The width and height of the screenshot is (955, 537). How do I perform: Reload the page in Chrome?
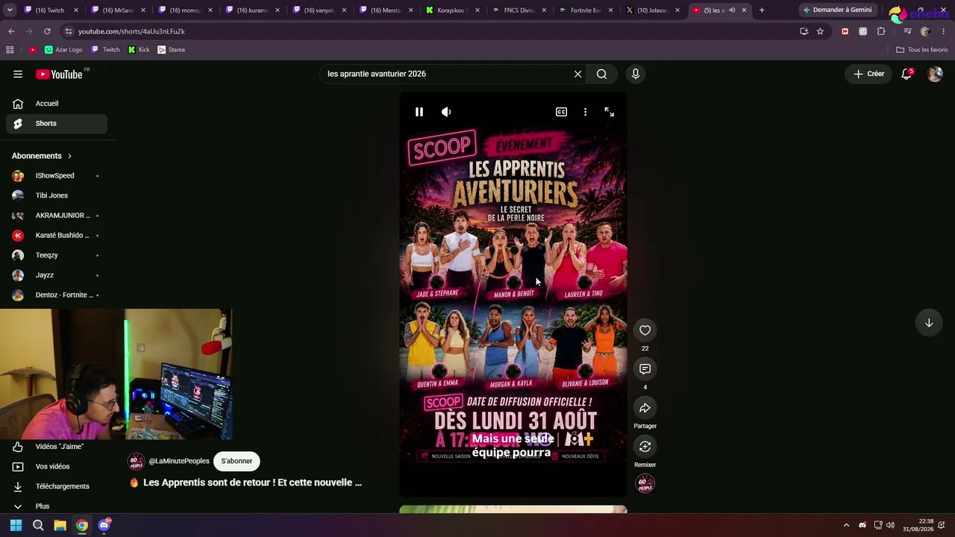pos(47,31)
